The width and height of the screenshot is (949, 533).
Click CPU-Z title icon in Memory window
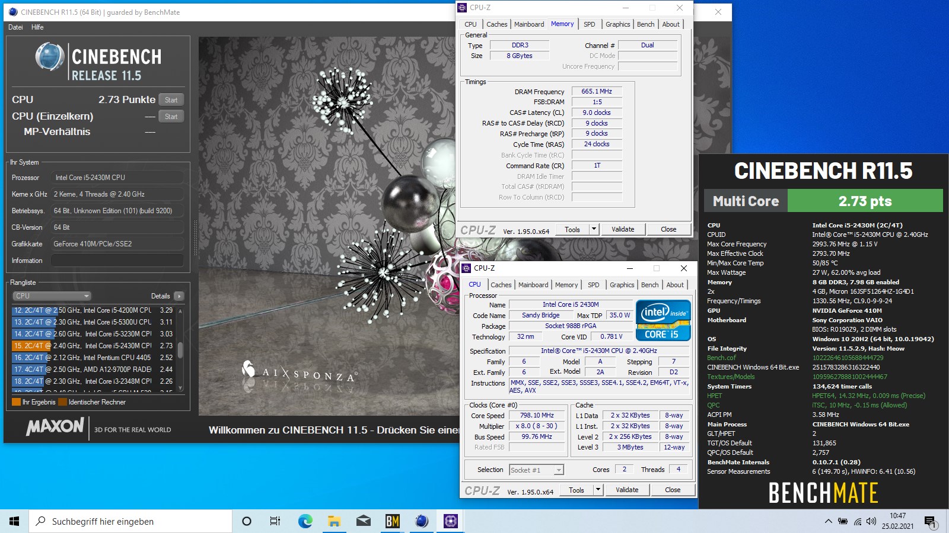click(x=463, y=8)
